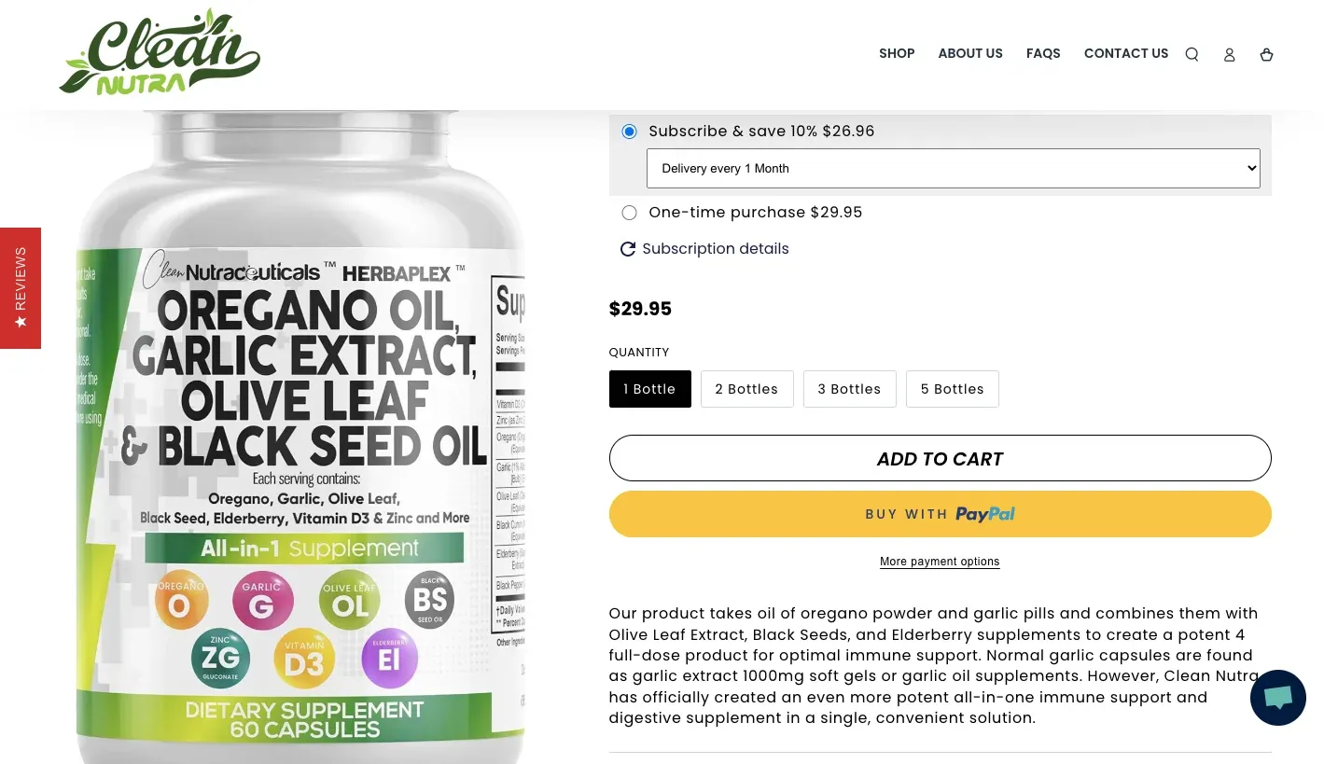Click the highlighted 1 Bottle quantity swatch
1324x764 pixels.
coord(649,389)
